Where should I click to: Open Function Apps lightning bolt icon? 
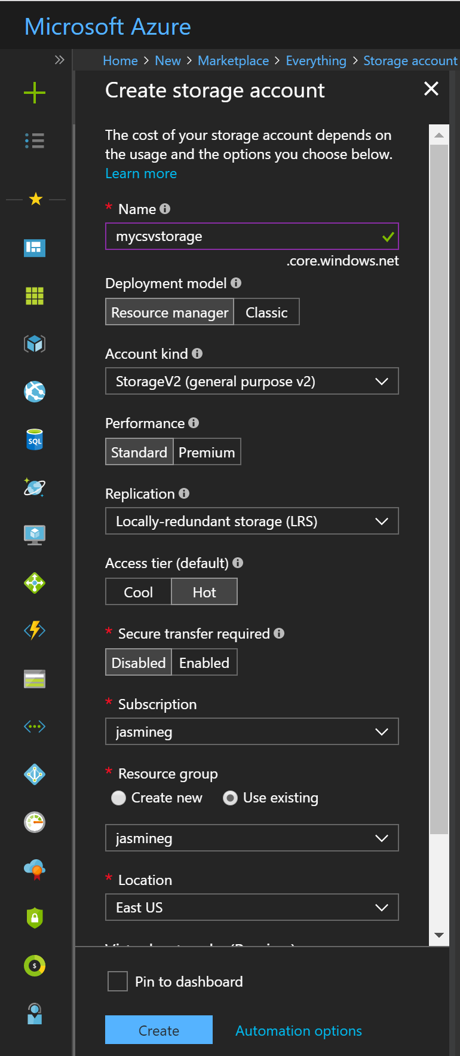pyautogui.click(x=35, y=630)
